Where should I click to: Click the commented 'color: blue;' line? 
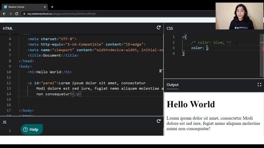point(211,42)
